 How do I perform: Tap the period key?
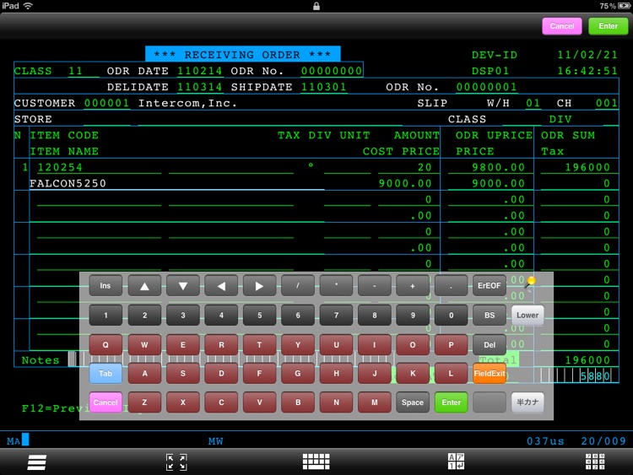tap(451, 286)
